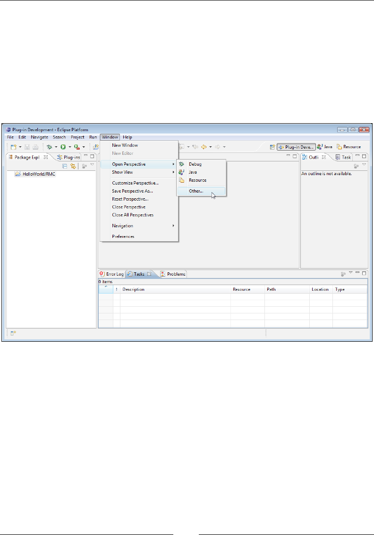Click Collapse All icon in Package Explorer
Screen dimensions: 374x539
point(65,166)
